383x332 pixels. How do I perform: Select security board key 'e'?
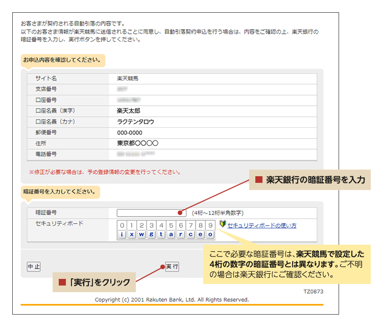point(200,234)
